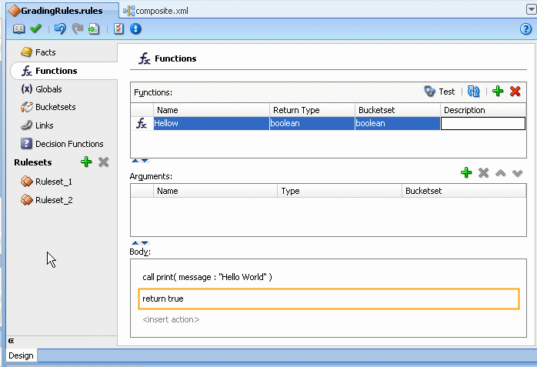Add an argument with the green plus

coord(466,172)
